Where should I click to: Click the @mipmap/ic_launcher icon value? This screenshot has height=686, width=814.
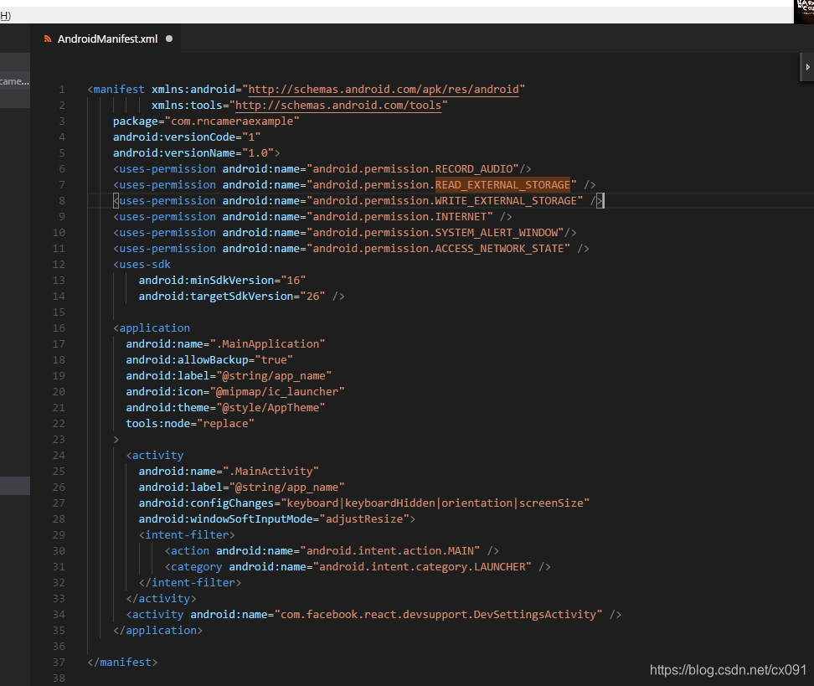[x=277, y=391]
